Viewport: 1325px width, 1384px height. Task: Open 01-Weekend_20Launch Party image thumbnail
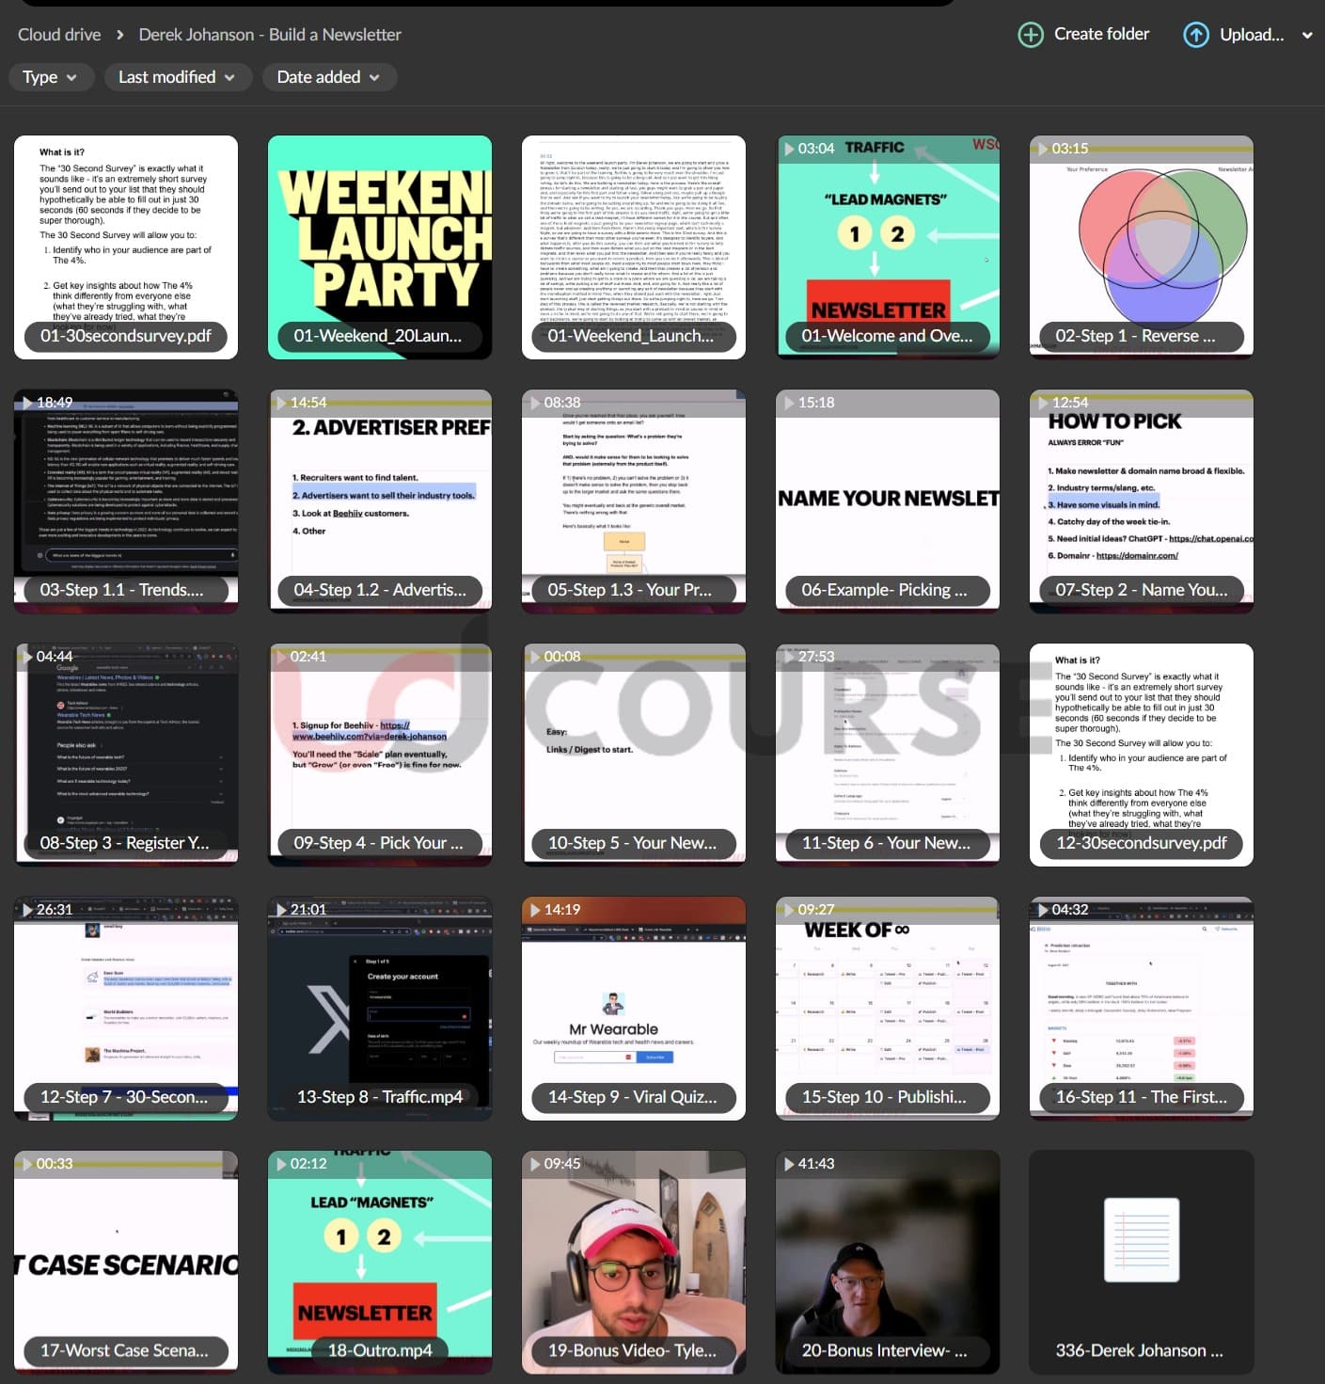(x=379, y=247)
